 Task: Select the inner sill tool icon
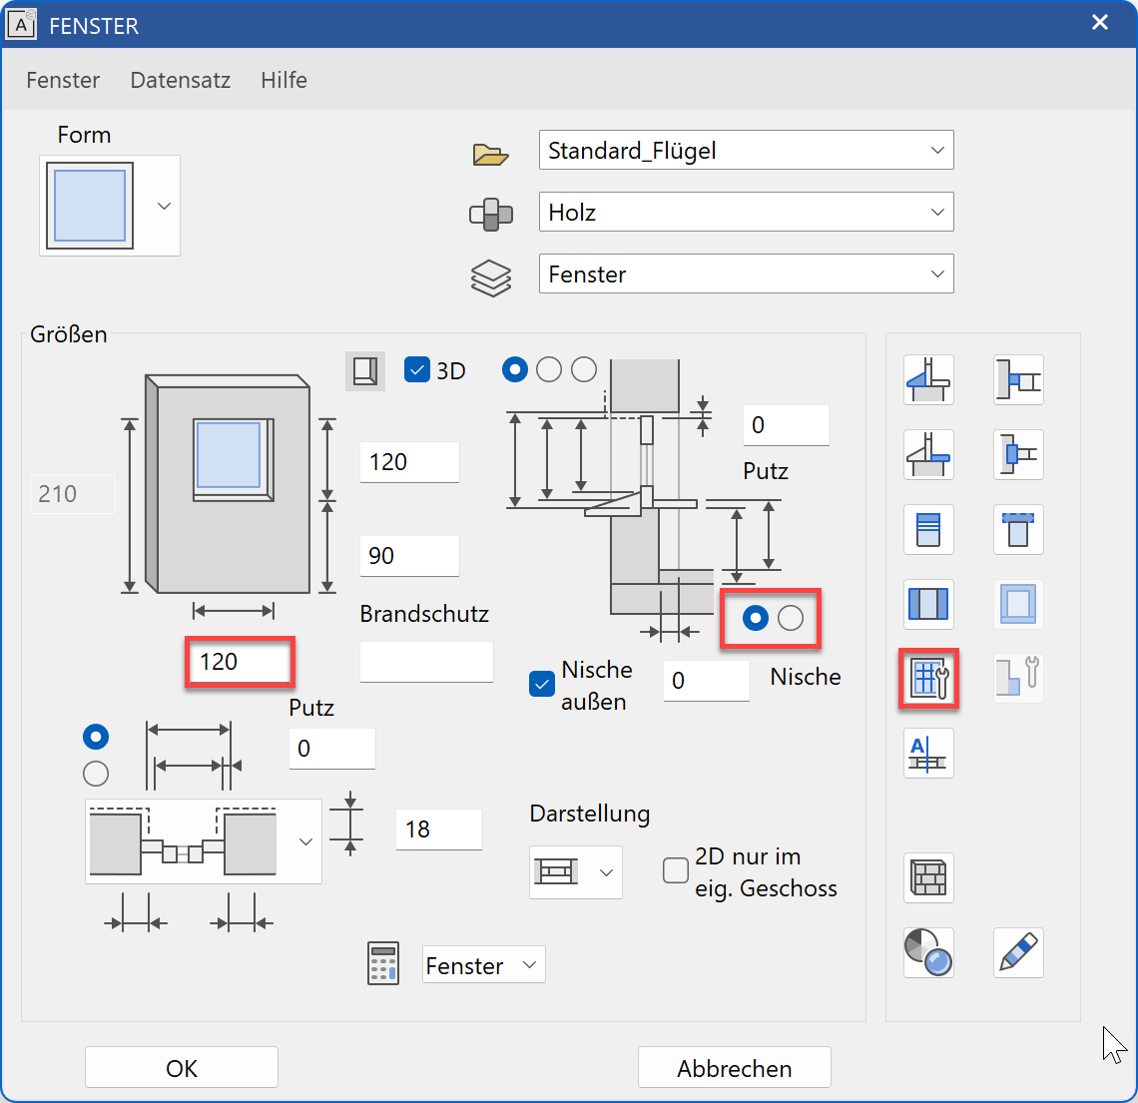pyautogui.click(x=928, y=454)
